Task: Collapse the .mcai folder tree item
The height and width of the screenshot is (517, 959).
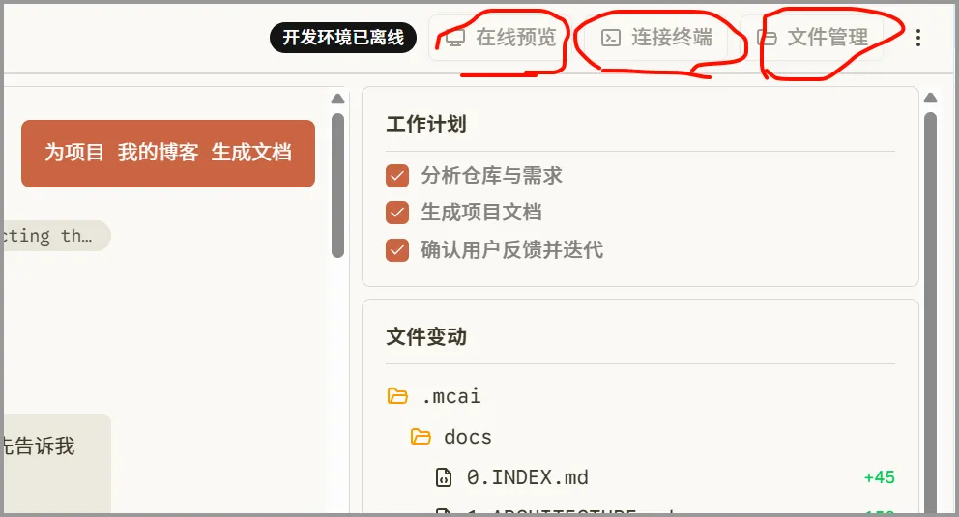Action: pos(434,396)
